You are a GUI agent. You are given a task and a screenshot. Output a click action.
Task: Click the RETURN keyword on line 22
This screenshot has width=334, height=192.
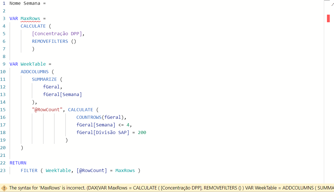pos(18,163)
